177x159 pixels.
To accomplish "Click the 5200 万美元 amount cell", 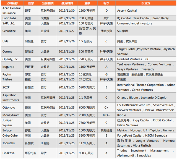I will [x=87, y=87].
